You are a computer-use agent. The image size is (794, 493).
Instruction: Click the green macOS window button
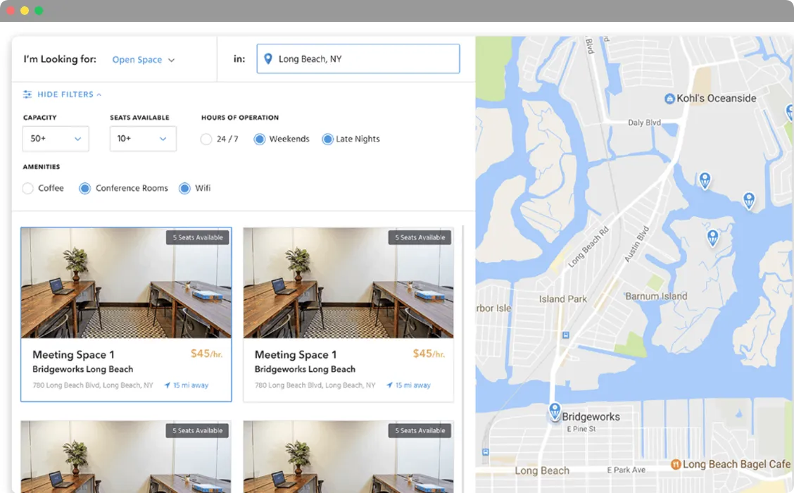click(39, 10)
